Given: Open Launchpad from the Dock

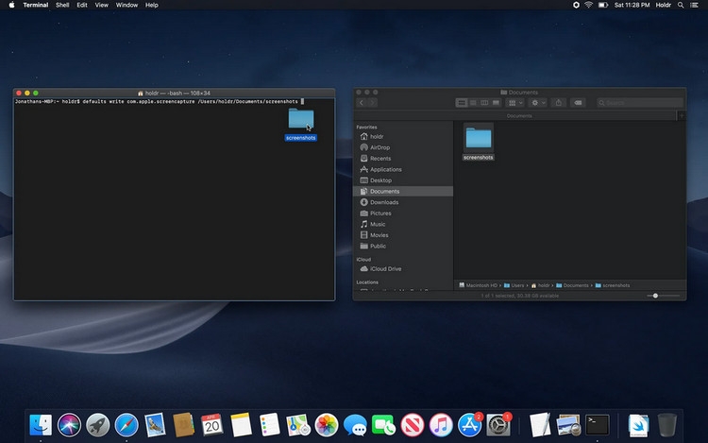Looking at the screenshot, I should [97, 425].
